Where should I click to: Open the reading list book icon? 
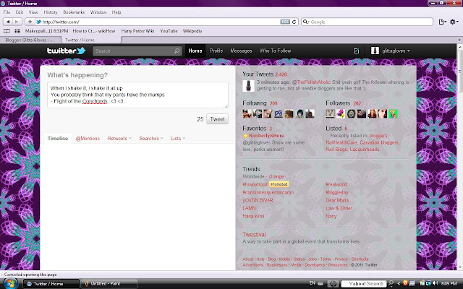pyautogui.click(x=7, y=31)
